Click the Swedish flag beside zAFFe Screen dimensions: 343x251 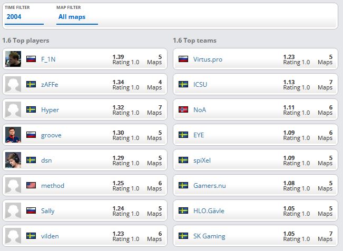31,85
